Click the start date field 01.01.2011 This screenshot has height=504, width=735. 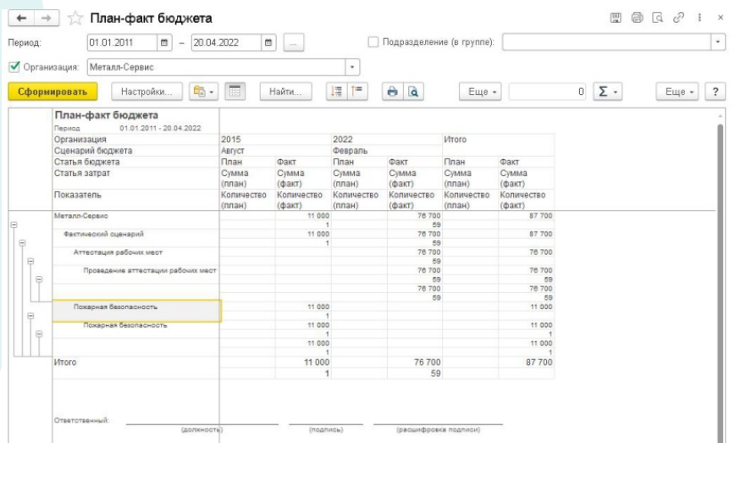122,42
